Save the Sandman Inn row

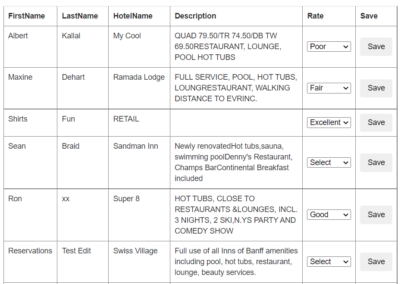[x=376, y=162]
